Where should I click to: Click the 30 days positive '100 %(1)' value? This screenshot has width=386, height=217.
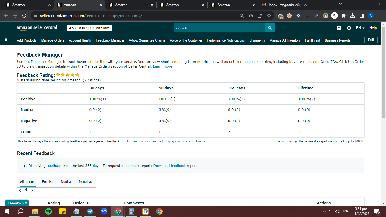[98, 99]
